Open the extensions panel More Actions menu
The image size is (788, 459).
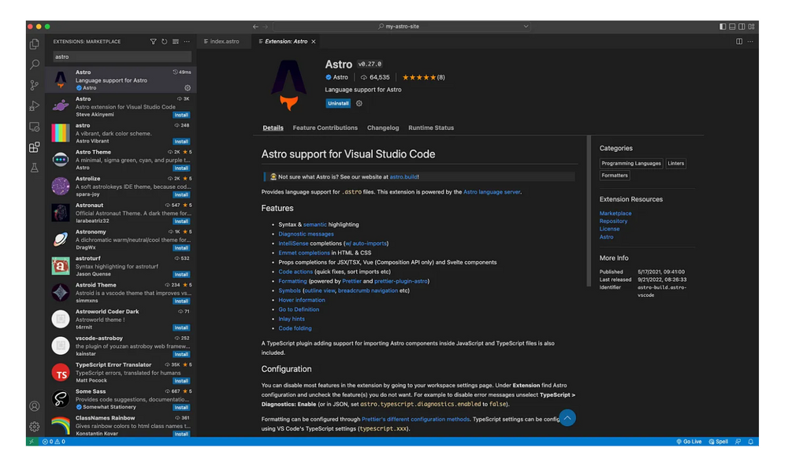[x=187, y=41]
